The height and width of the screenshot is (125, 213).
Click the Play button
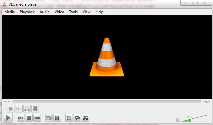[8, 118]
